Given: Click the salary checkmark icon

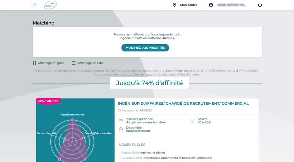Looking at the screenshot, I should point(192,121).
